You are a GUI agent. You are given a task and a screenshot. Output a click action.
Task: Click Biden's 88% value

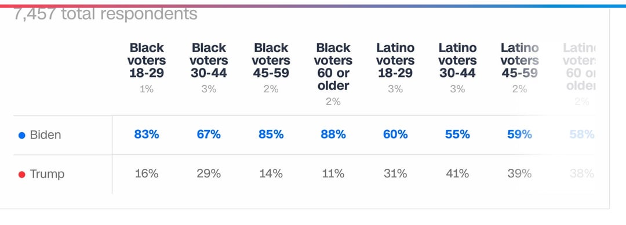pos(333,135)
